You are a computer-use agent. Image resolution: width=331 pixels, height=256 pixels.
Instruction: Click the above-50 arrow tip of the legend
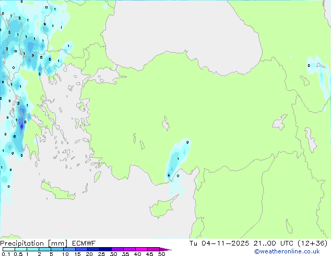[165, 249]
